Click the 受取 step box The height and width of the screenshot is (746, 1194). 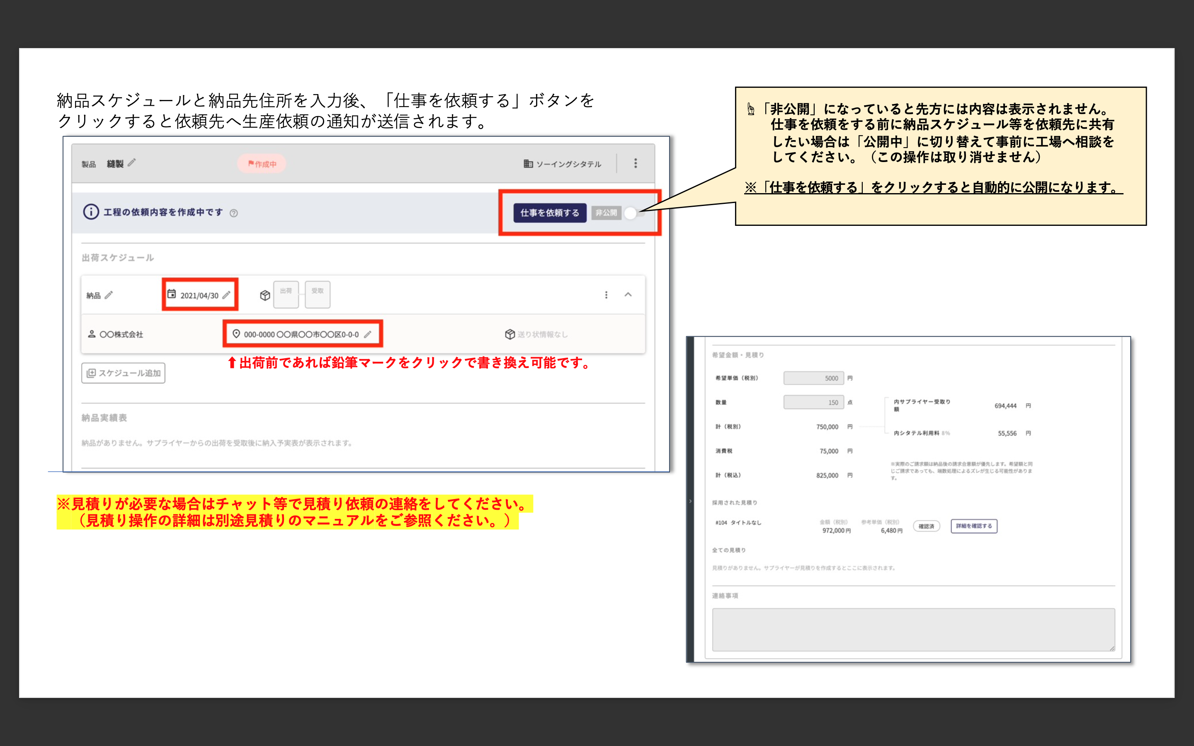318,295
